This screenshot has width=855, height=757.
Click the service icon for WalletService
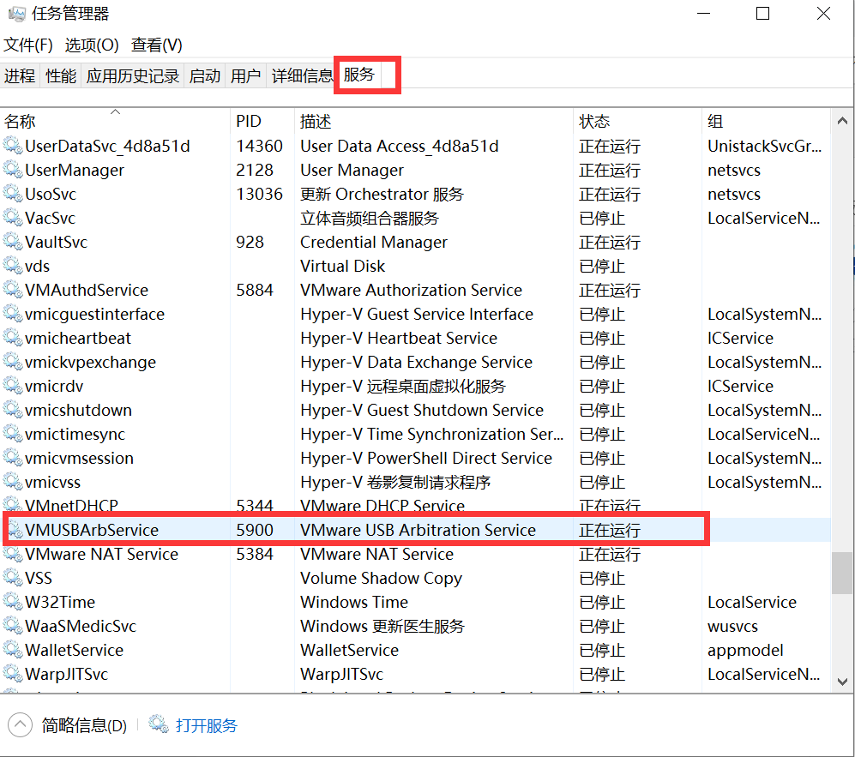13,649
